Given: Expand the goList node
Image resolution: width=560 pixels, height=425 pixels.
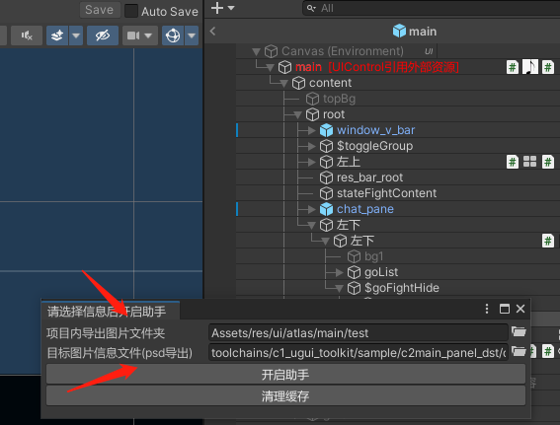Looking at the screenshot, I should 339,273.
